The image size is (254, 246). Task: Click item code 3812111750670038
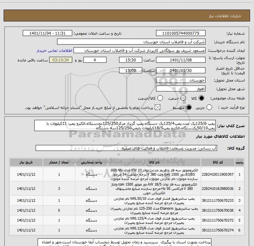tap(218, 210)
